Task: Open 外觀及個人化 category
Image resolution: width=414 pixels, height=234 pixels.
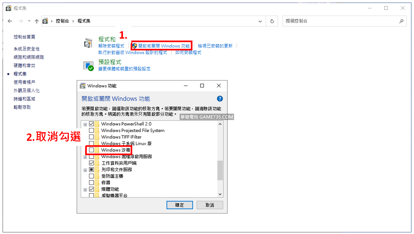Action: pyautogui.click(x=27, y=91)
